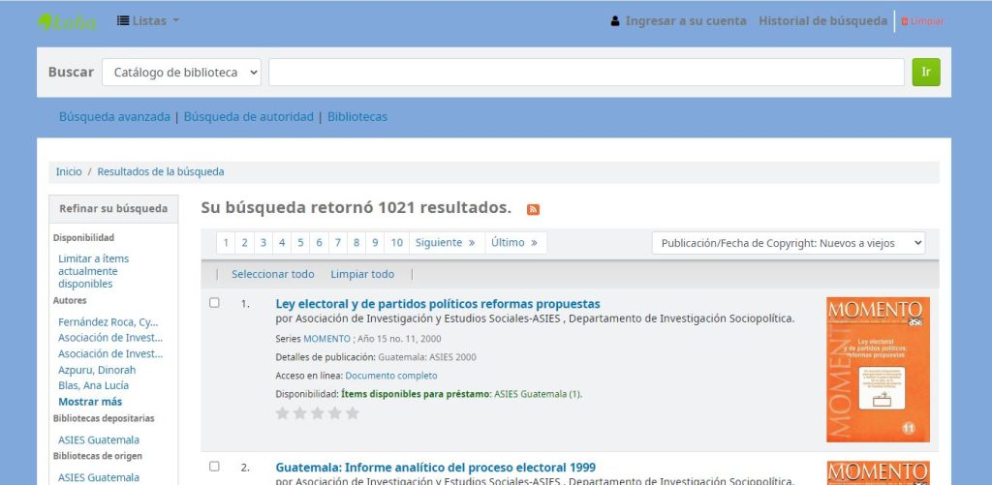
Task: Open the sort order dropdown
Action: click(789, 243)
